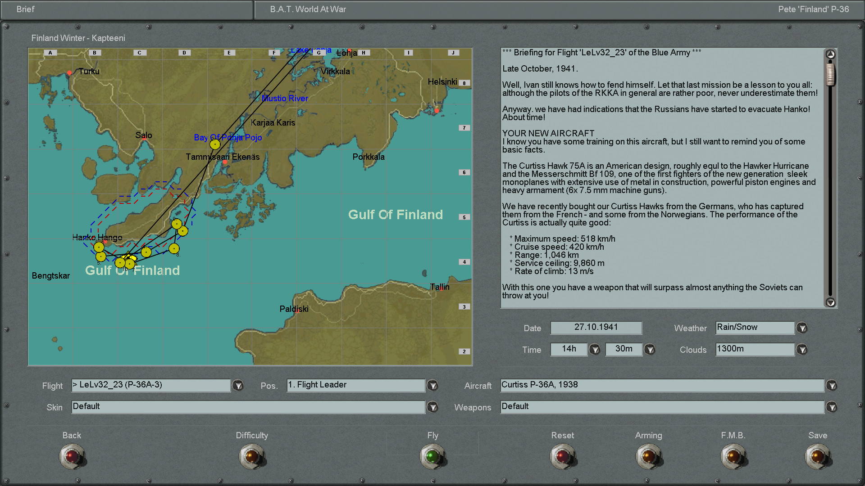Expand the Flight dropdown arrow
This screenshot has height=486, width=865.
pyautogui.click(x=238, y=386)
